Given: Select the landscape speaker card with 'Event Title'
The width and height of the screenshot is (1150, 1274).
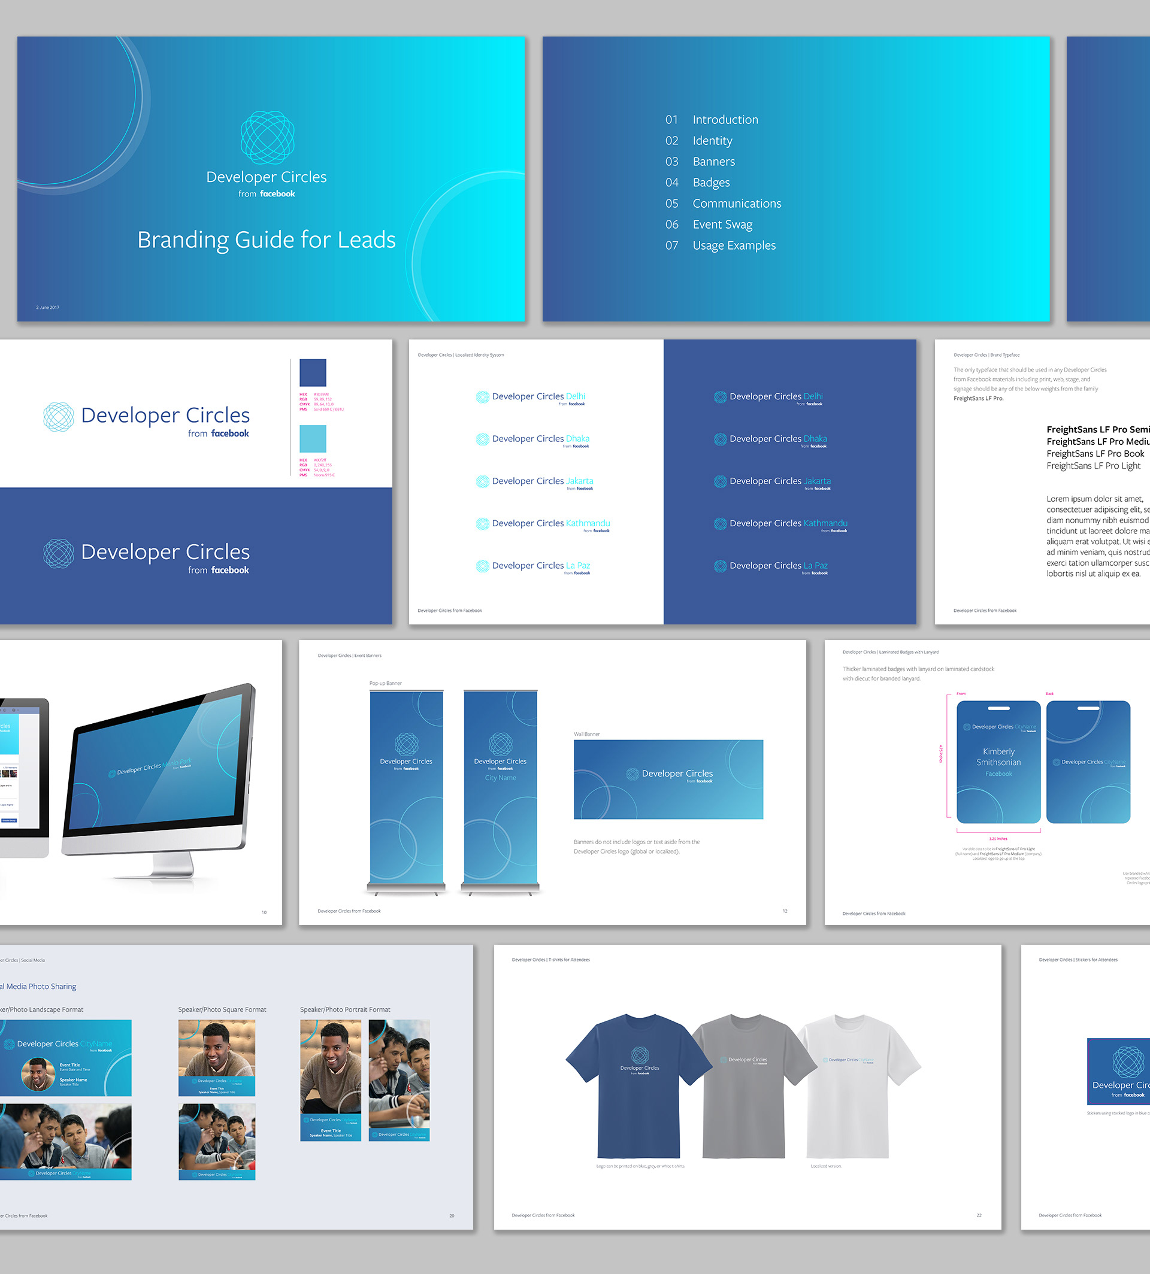Looking at the screenshot, I should click(66, 1057).
